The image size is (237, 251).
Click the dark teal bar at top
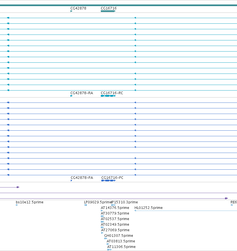(118, 5)
